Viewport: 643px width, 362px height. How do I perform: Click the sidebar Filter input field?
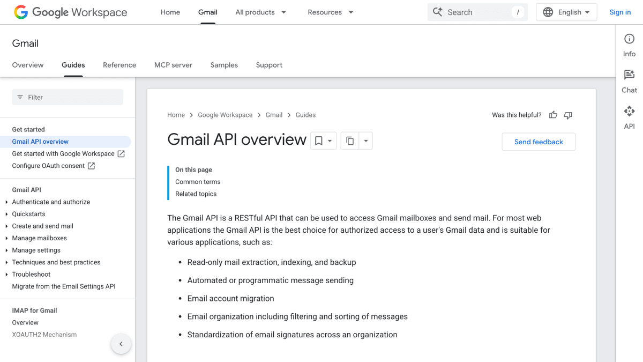pyautogui.click(x=68, y=97)
